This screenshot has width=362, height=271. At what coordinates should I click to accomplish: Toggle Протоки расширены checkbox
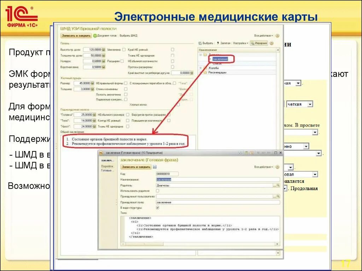tap(173, 67)
